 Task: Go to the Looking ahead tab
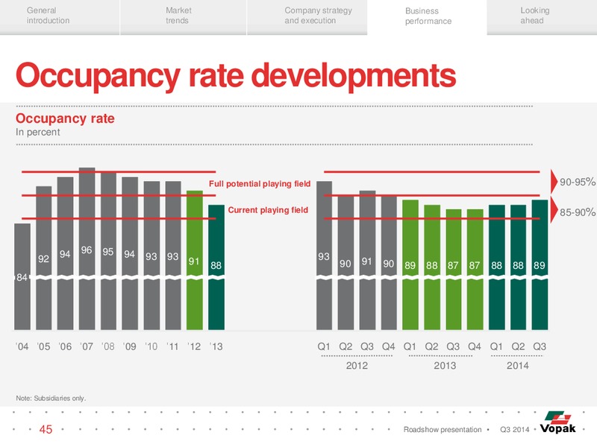[542, 16]
